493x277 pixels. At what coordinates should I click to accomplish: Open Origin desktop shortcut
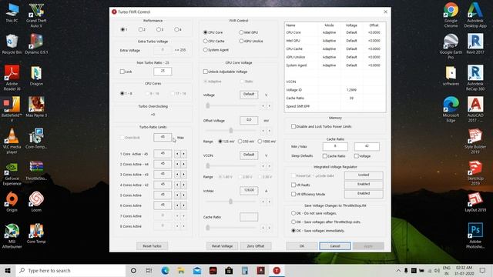click(12, 202)
